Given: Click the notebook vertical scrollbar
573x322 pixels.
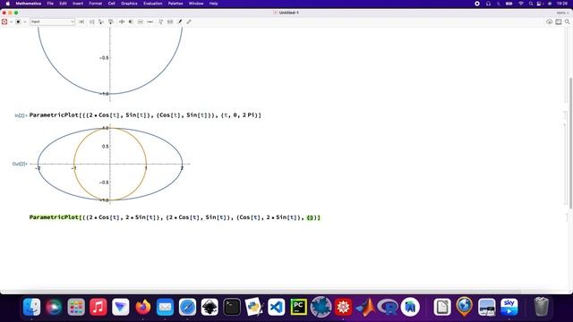Looking at the screenshot, I should pos(570,142).
